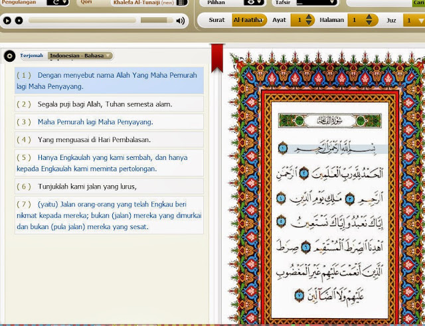Screen dimensions: 425x326
Task: Decrease the Ayat number
Action: click(309, 23)
